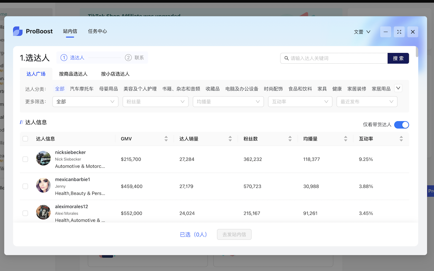Check the select-all checkbox in the table header
This screenshot has width=434, height=271.
click(25, 139)
